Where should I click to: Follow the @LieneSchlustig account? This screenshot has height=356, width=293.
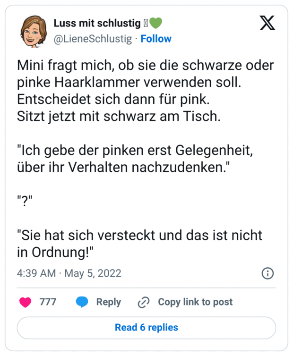156,39
